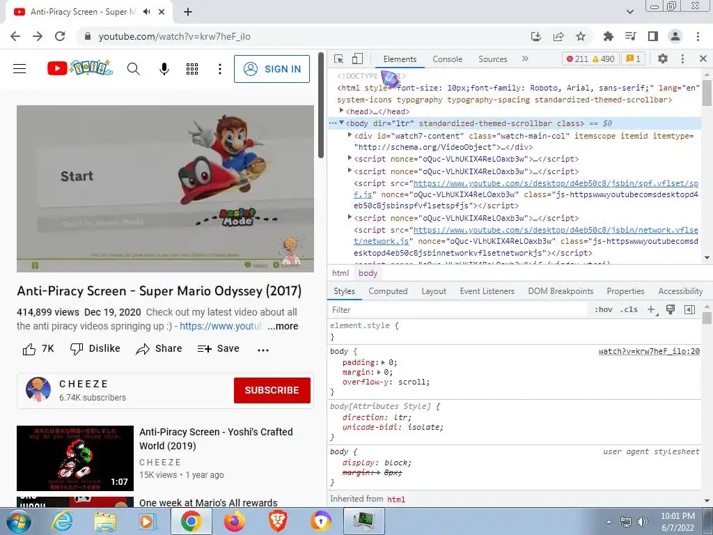Open network.js script source link
713x535 pixels.
[526, 235]
